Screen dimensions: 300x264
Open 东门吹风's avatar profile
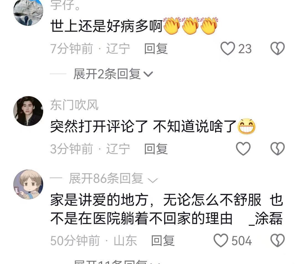(28, 111)
